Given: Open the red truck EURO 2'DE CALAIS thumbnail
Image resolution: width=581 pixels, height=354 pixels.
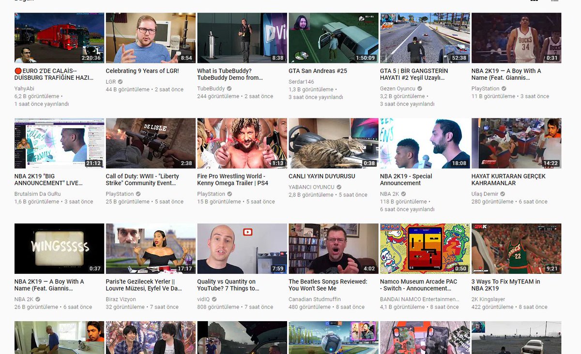Looking at the screenshot, I should click(x=59, y=38).
